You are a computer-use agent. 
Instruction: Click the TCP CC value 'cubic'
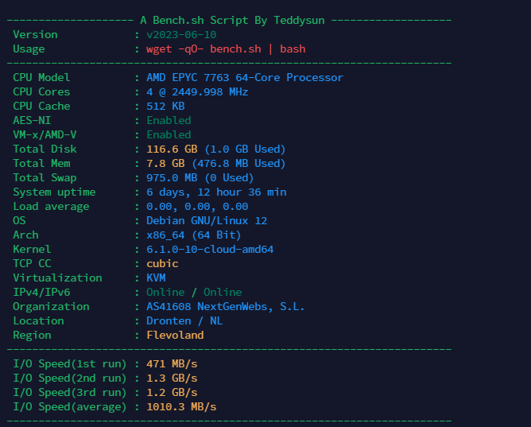(x=162, y=264)
